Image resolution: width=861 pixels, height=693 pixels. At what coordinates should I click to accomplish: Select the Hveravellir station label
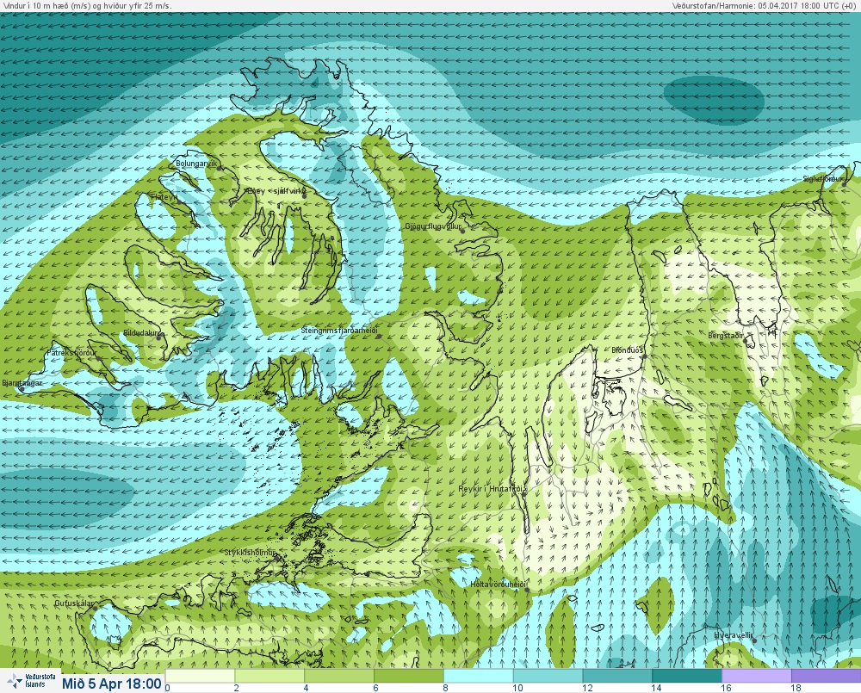[x=734, y=634]
